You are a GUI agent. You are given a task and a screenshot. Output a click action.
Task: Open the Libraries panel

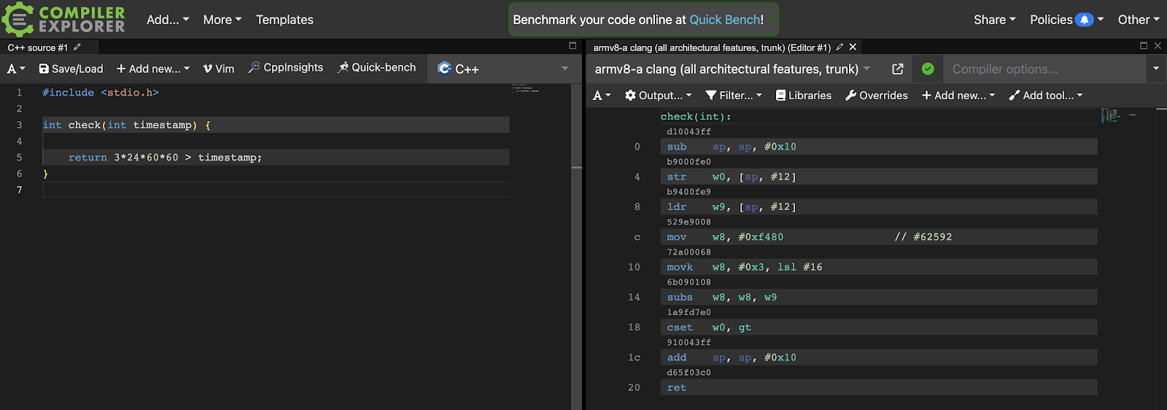[x=803, y=96]
